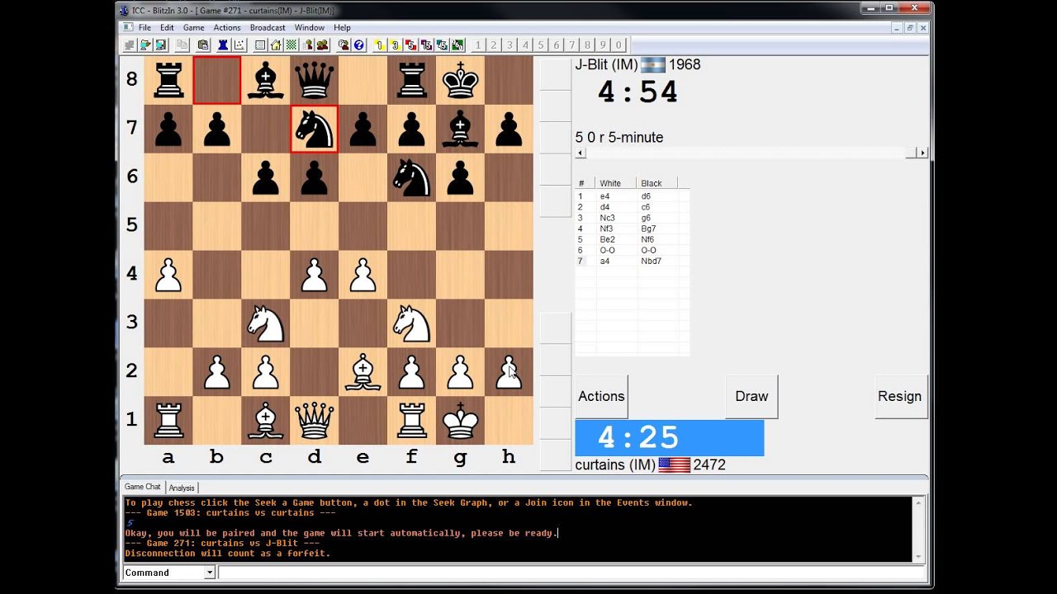The height and width of the screenshot is (594, 1057).
Task: Click the red 5-minute seek icon
Action: [x=411, y=45]
